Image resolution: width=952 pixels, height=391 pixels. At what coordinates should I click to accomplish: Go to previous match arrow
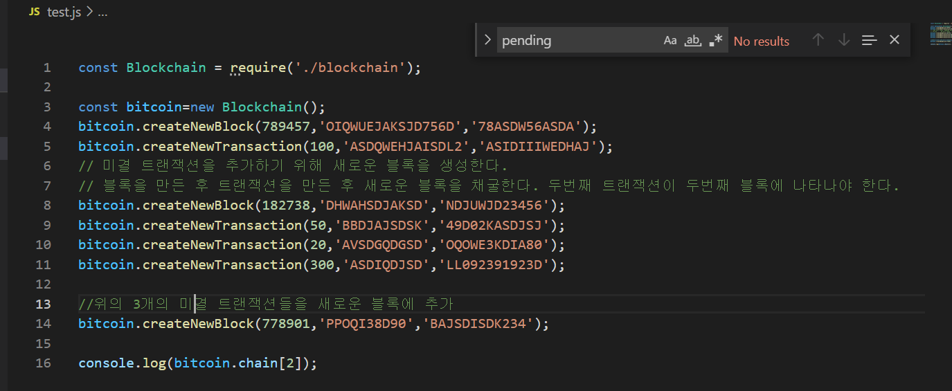[x=818, y=40]
